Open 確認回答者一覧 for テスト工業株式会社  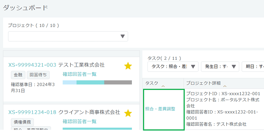[x=79, y=74]
